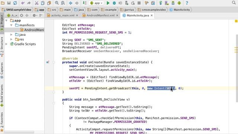Toggle the Project tool window tab

coord(2,23)
